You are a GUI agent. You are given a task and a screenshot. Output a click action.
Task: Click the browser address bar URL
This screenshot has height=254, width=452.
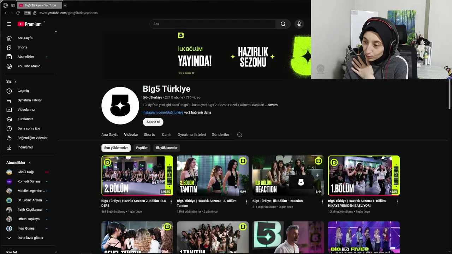[x=68, y=13]
